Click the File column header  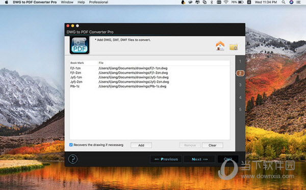click(x=101, y=63)
